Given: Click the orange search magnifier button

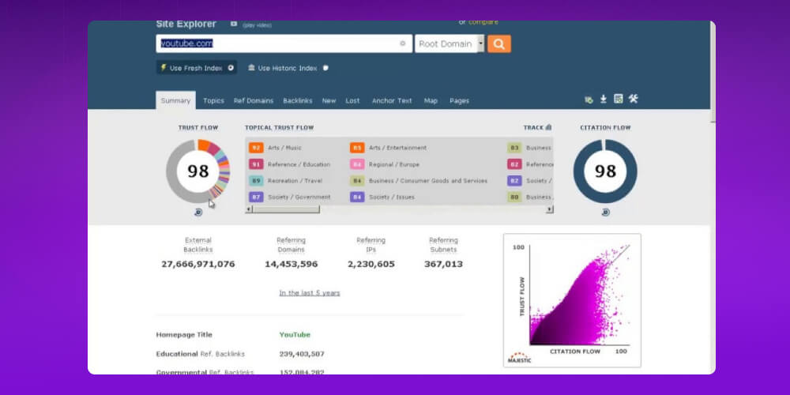Looking at the screenshot, I should (498, 44).
